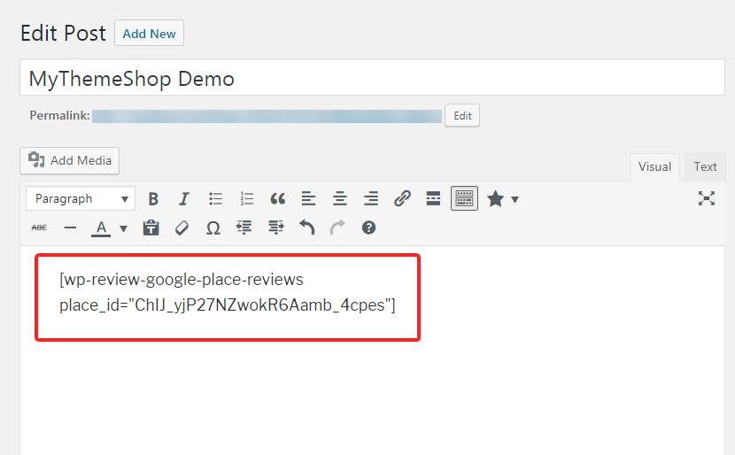
Task: Toggle Paste as text
Action: tap(151, 227)
